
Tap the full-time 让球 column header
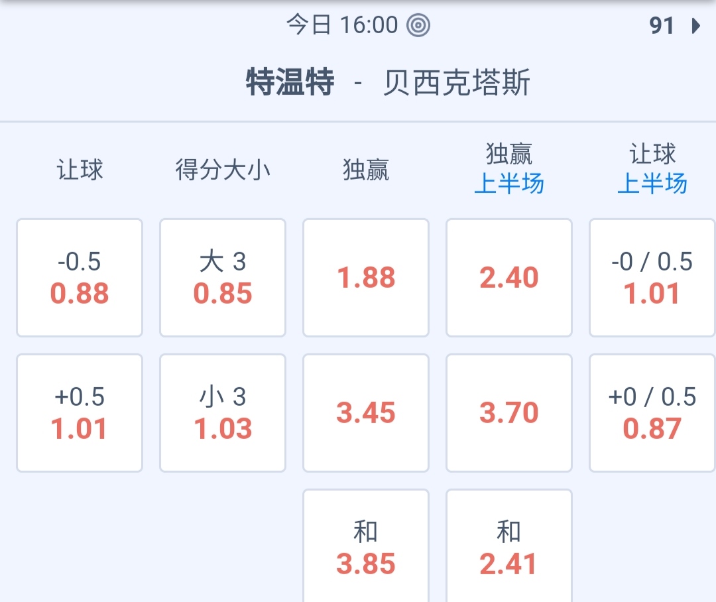click(x=80, y=170)
